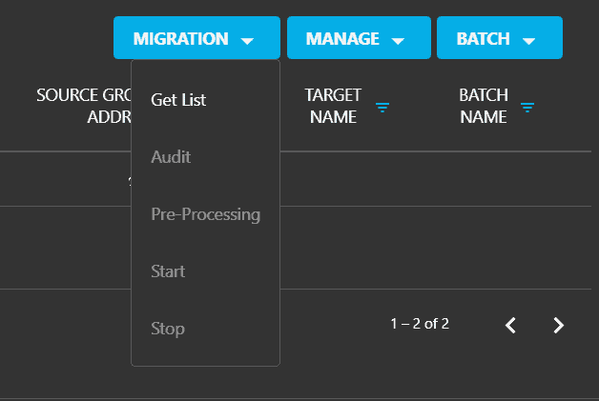Filter the Target Name column
Image resolution: width=599 pixels, height=401 pixels.
382,107
